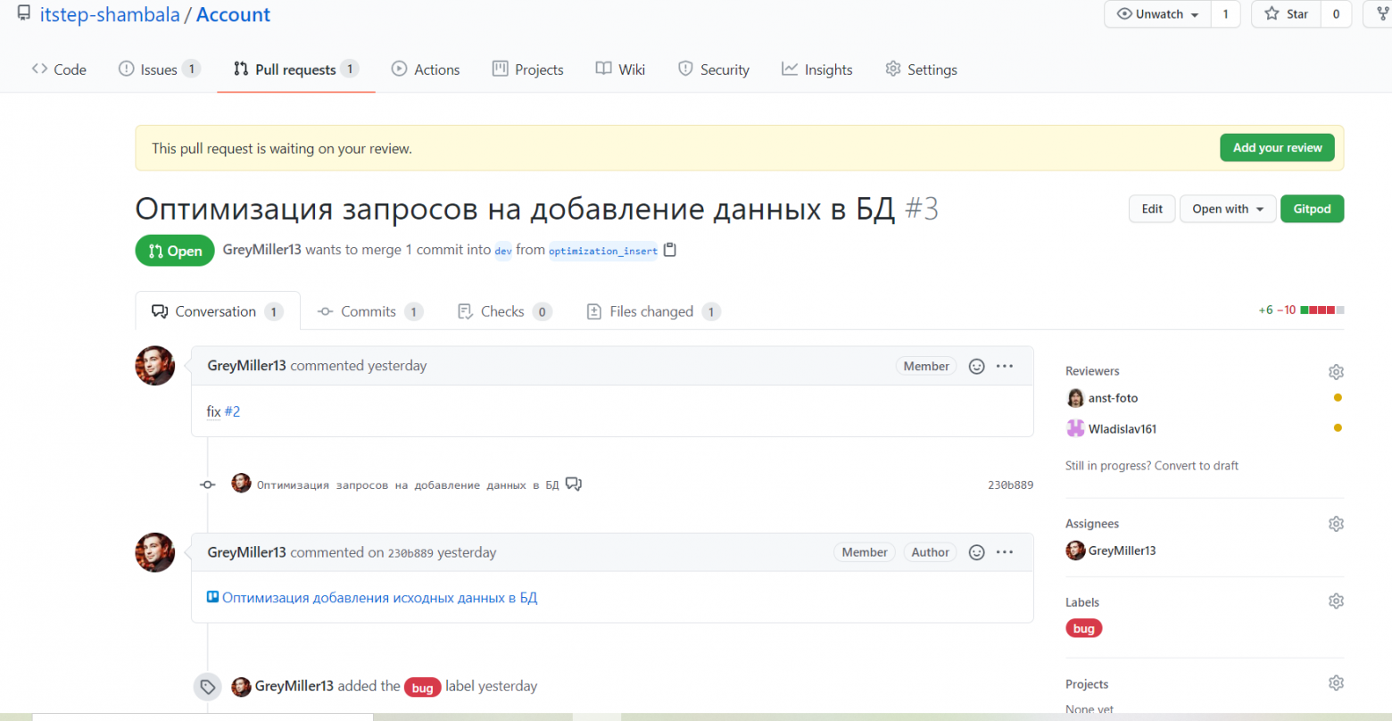Open the Unwatch notifications dropdown
Viewport: 1392px width, 721px height.
click(x=1155, y=14)
